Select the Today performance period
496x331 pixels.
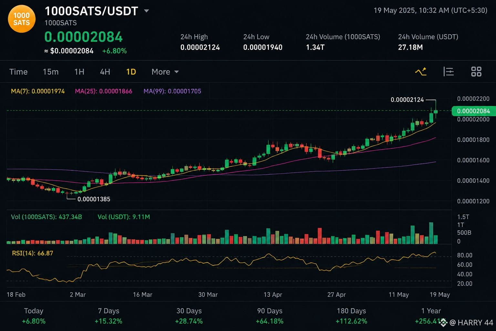34,316
